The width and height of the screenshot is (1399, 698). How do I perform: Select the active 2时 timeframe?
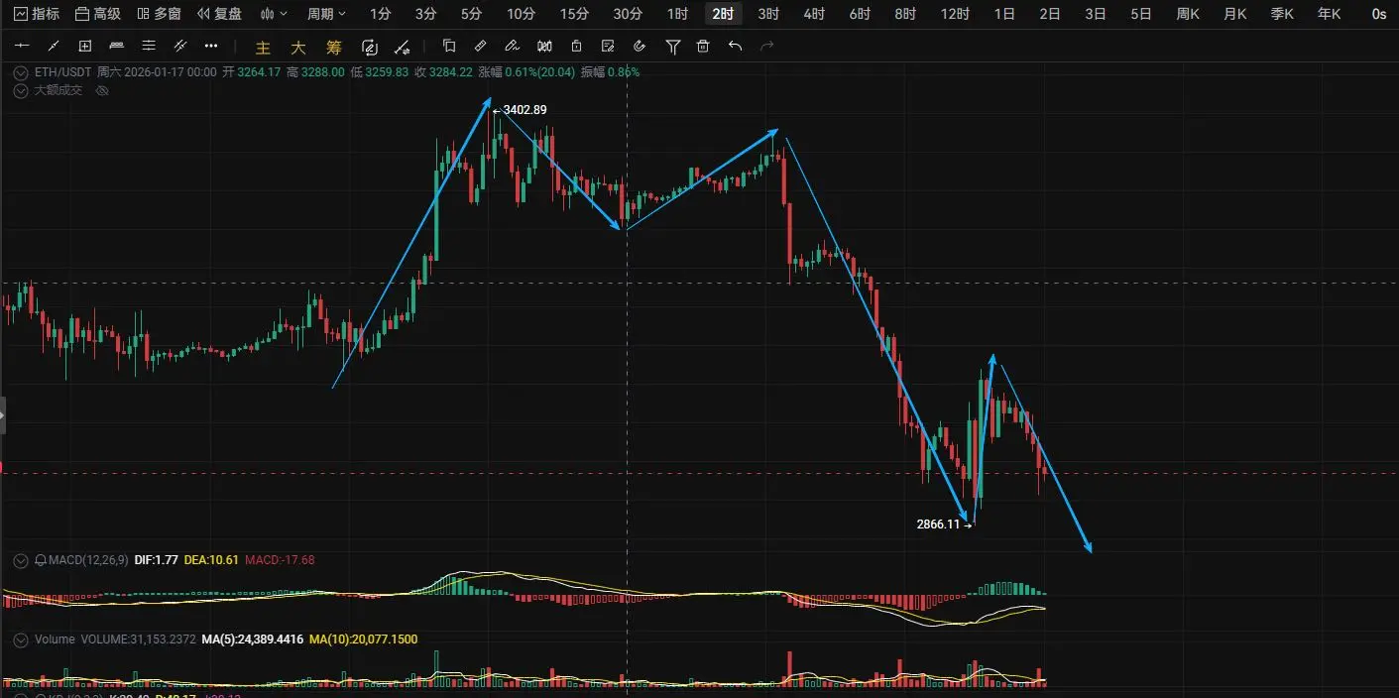[723, 14]
